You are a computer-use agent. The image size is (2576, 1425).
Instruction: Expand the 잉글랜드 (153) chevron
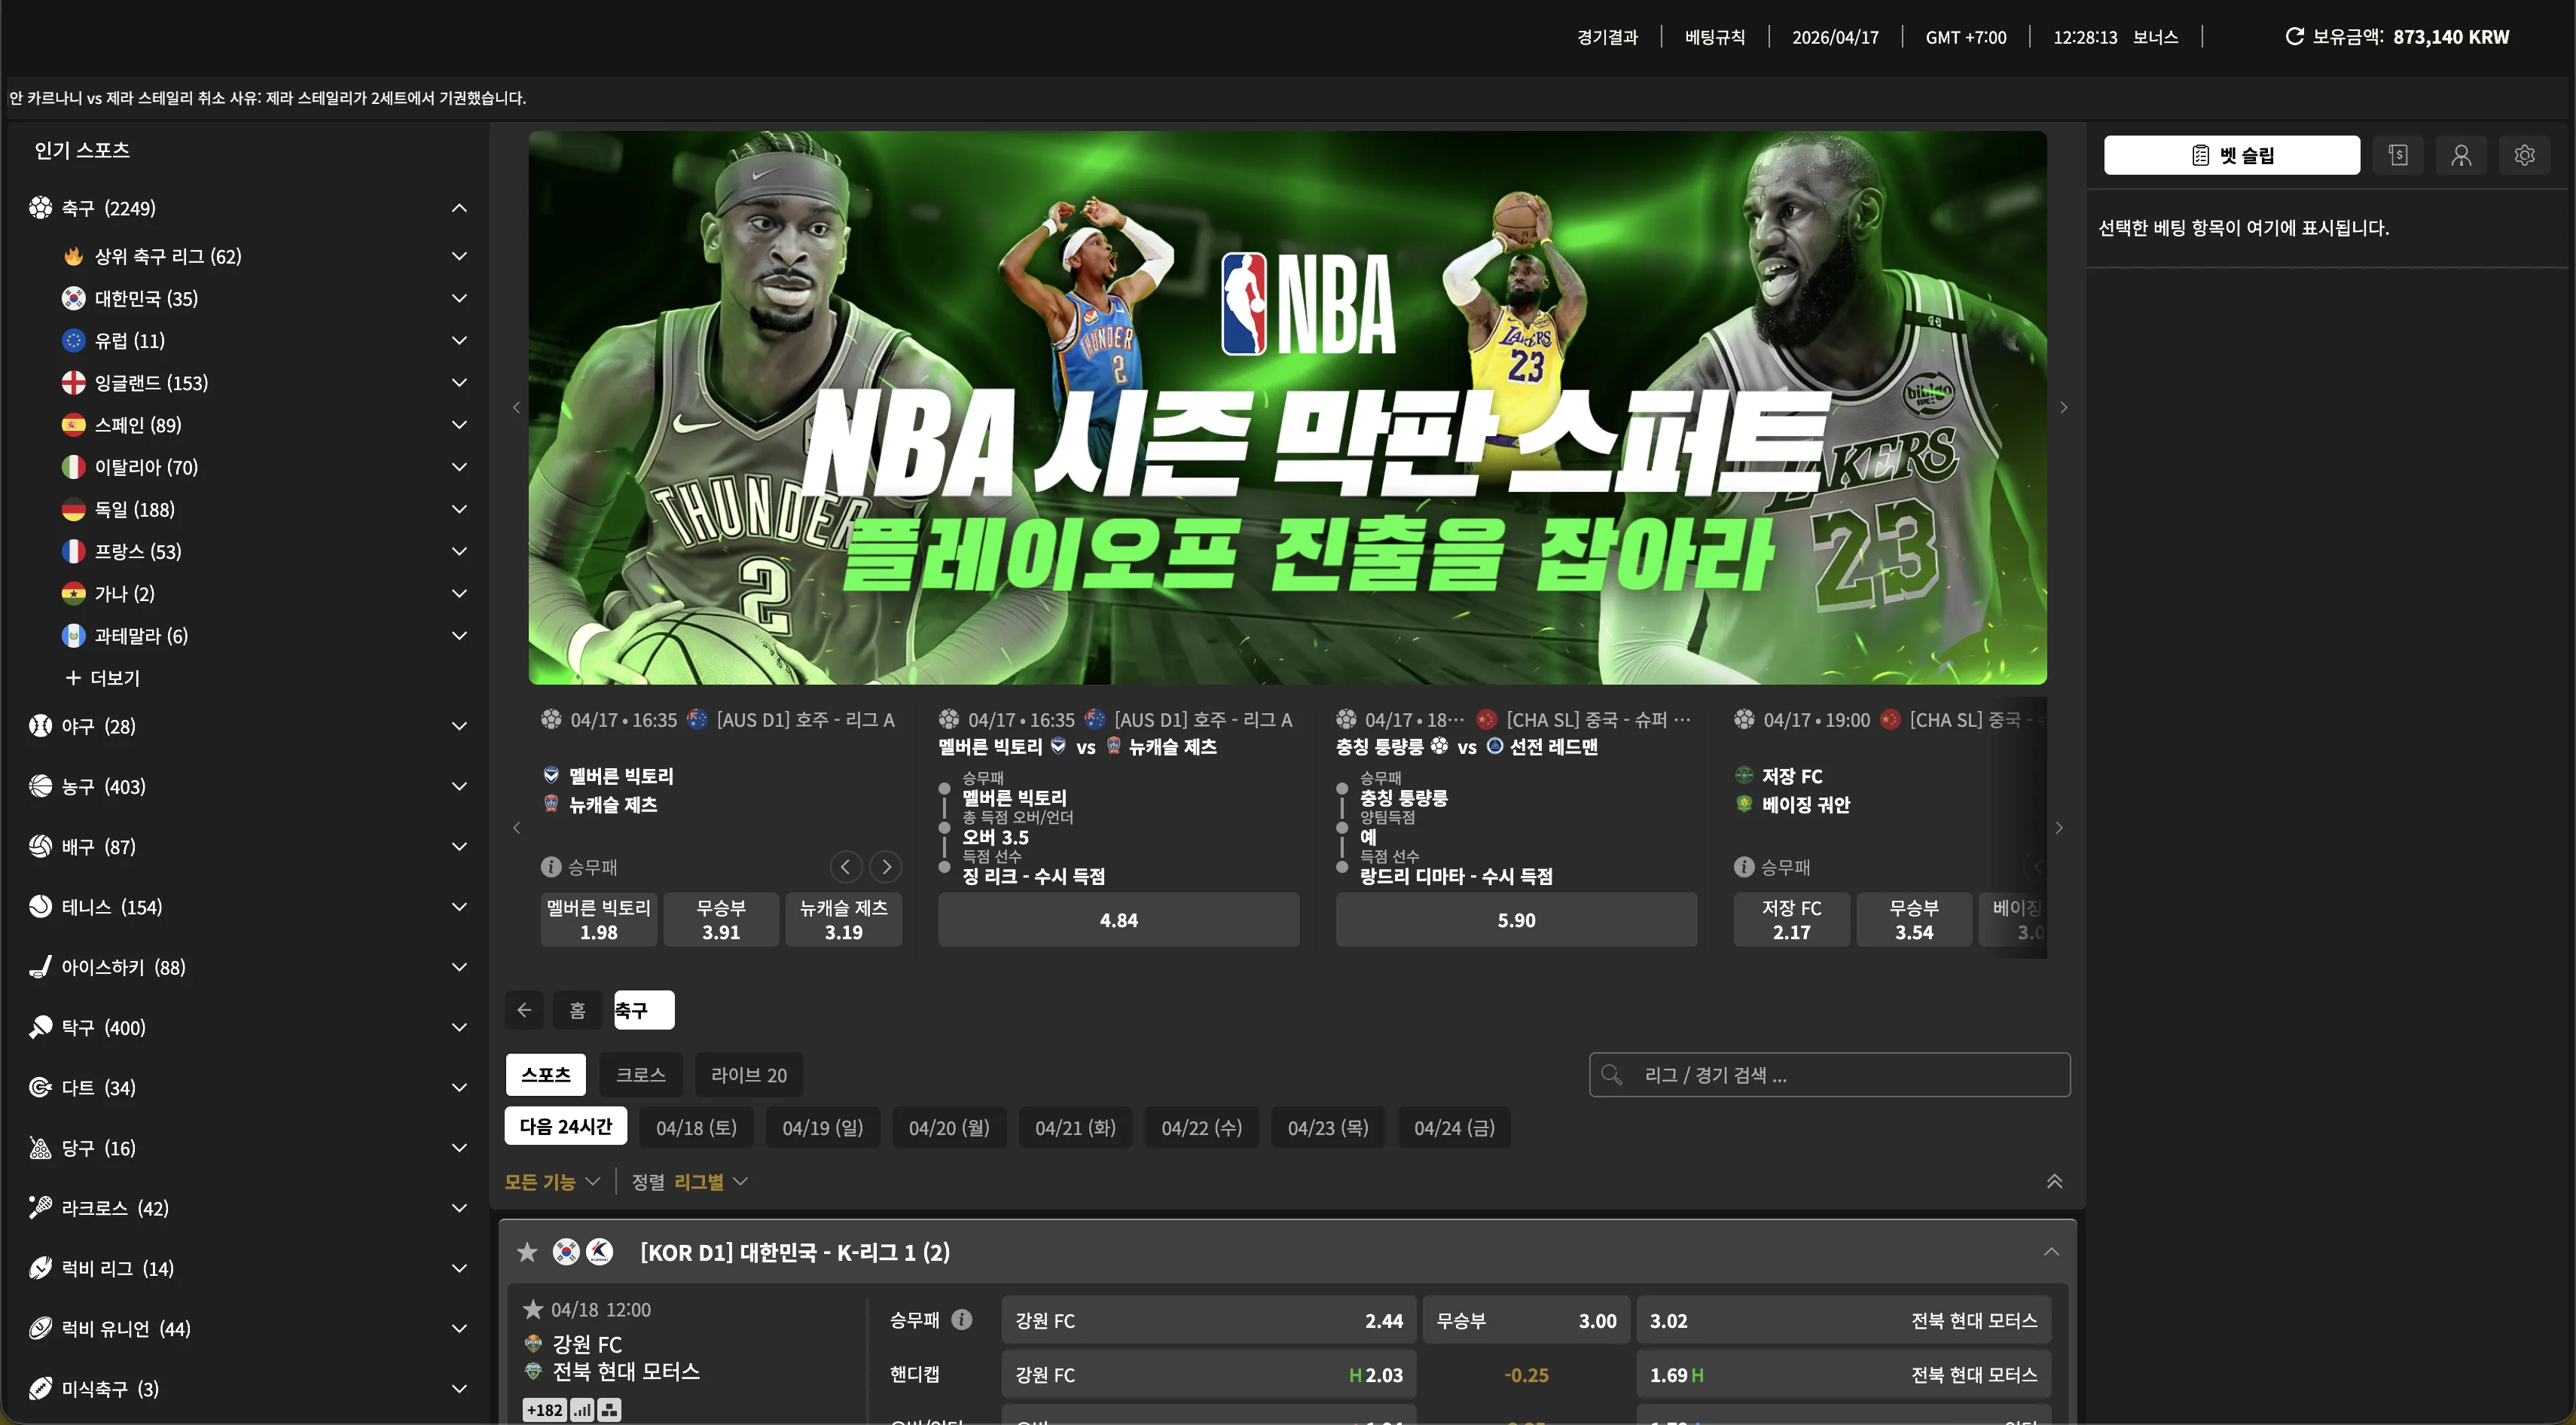coord(459,383)
